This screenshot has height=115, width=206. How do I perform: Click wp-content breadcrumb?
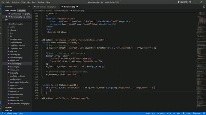point(39,11)
